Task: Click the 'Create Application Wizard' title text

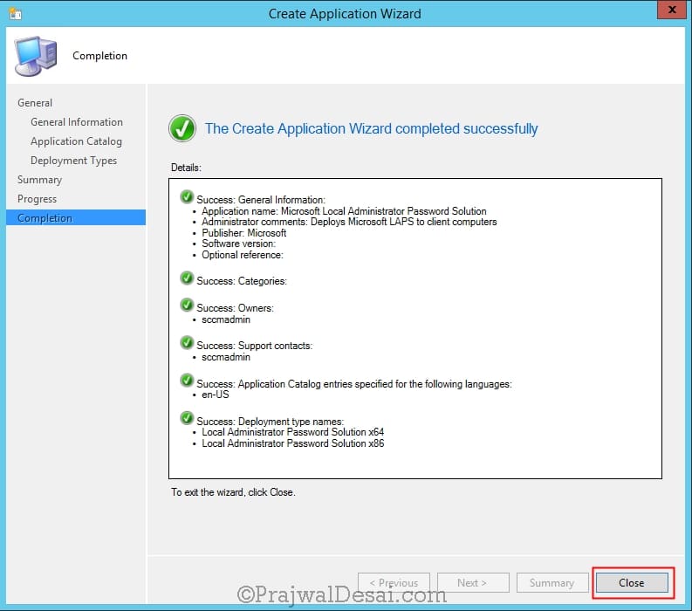Action: [x=345, y=14]
